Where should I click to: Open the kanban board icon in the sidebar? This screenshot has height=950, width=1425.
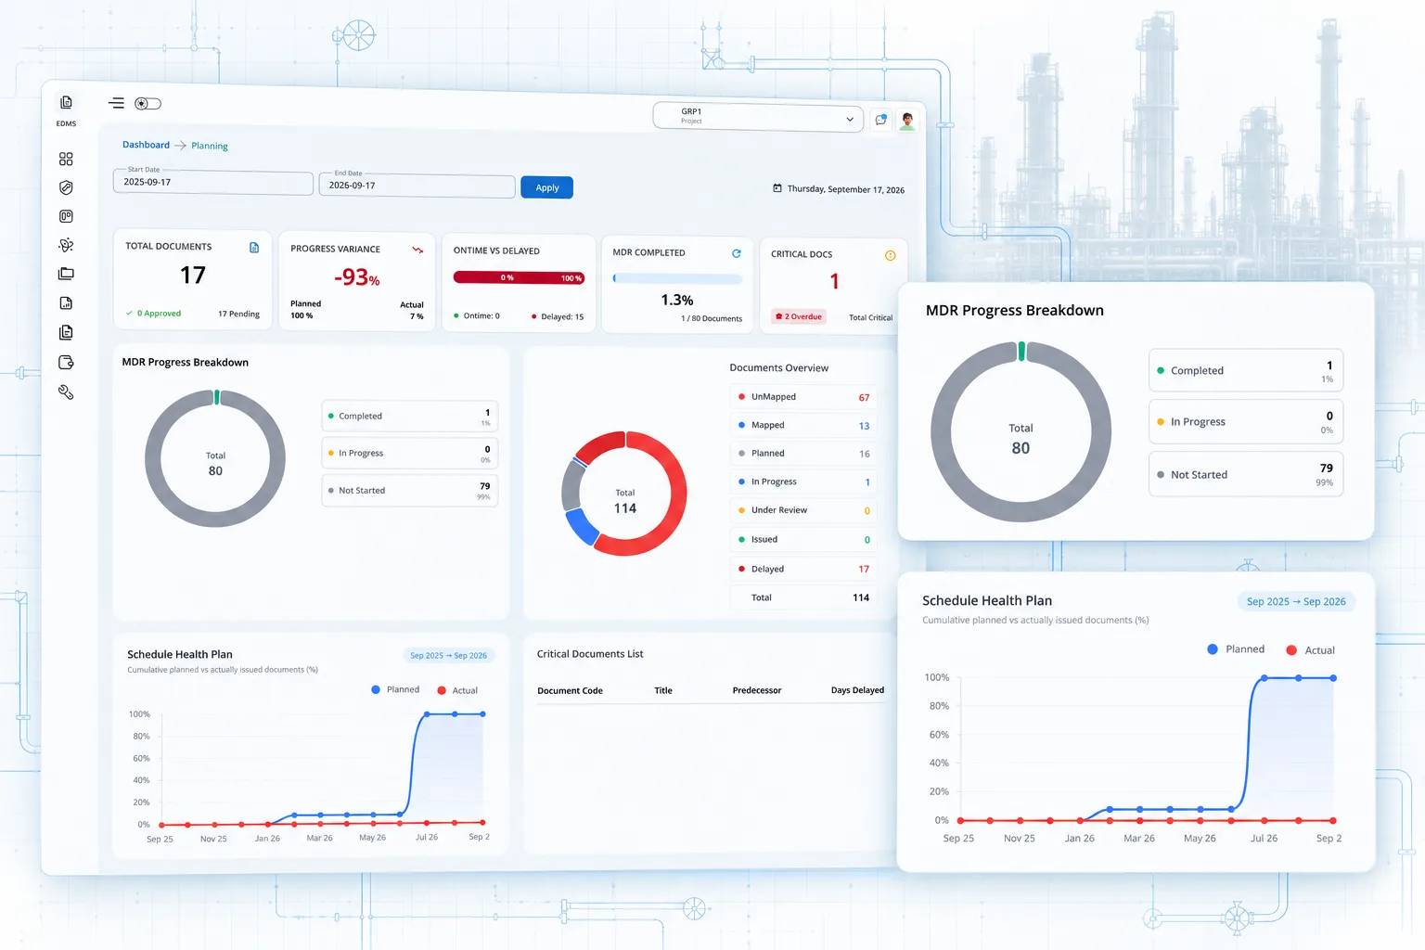tap(66, 216)
